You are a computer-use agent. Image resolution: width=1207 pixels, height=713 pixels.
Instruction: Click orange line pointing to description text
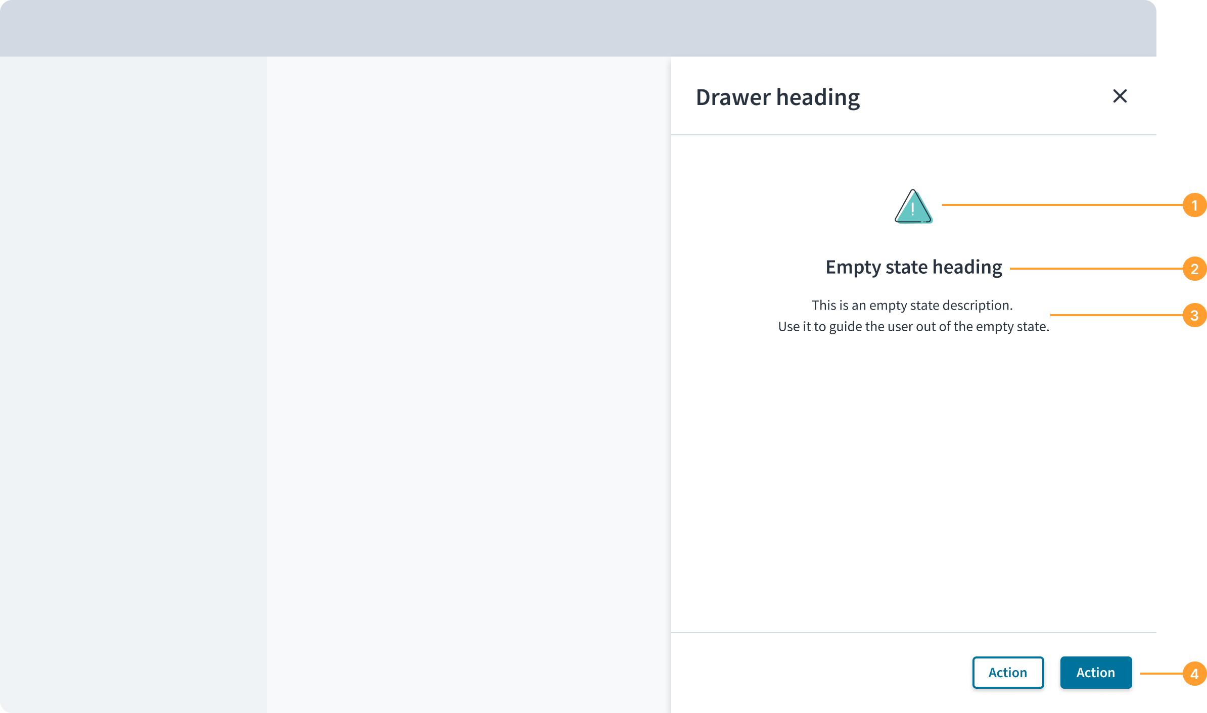click(1117, 315)
